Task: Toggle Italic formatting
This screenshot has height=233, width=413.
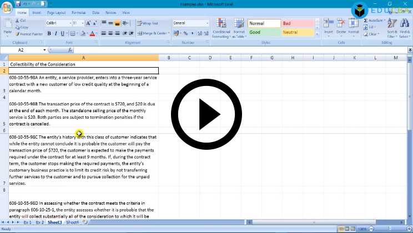Action: pyautogui.click(x=56, y=33)
